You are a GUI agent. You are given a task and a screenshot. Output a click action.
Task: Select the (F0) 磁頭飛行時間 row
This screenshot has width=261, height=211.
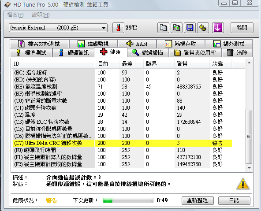pyautogui.click(x=123, y=150)
